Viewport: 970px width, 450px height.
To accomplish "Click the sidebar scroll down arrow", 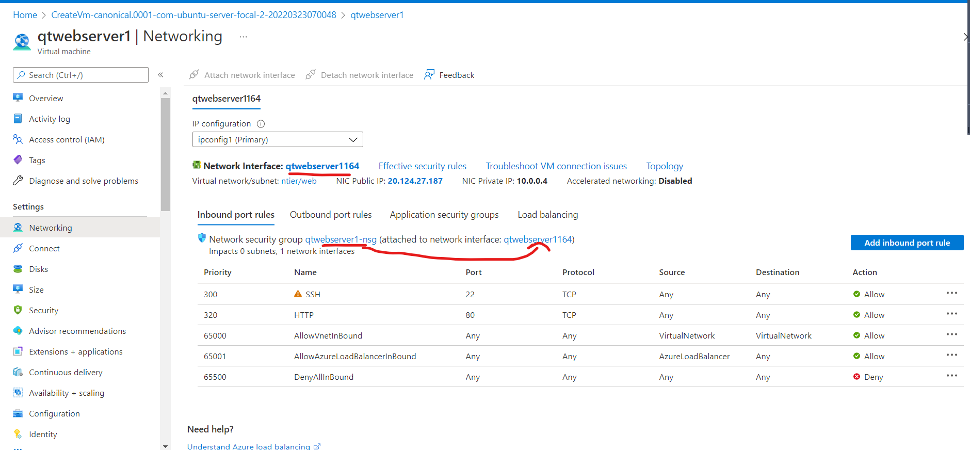I will coord(165,446).
